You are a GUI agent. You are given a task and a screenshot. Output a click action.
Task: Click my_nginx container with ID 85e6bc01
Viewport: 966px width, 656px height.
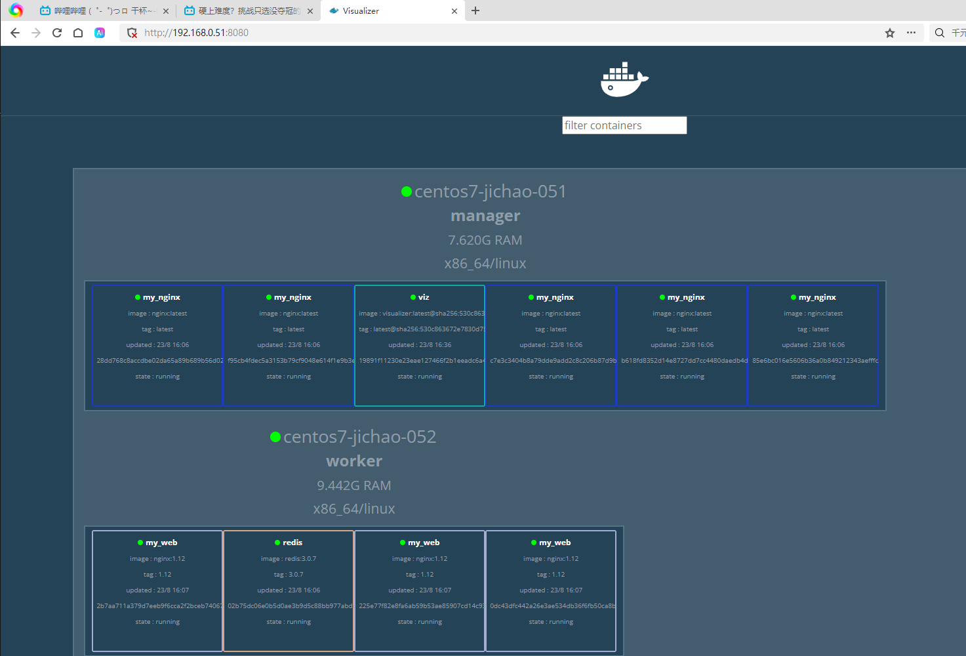813,346
